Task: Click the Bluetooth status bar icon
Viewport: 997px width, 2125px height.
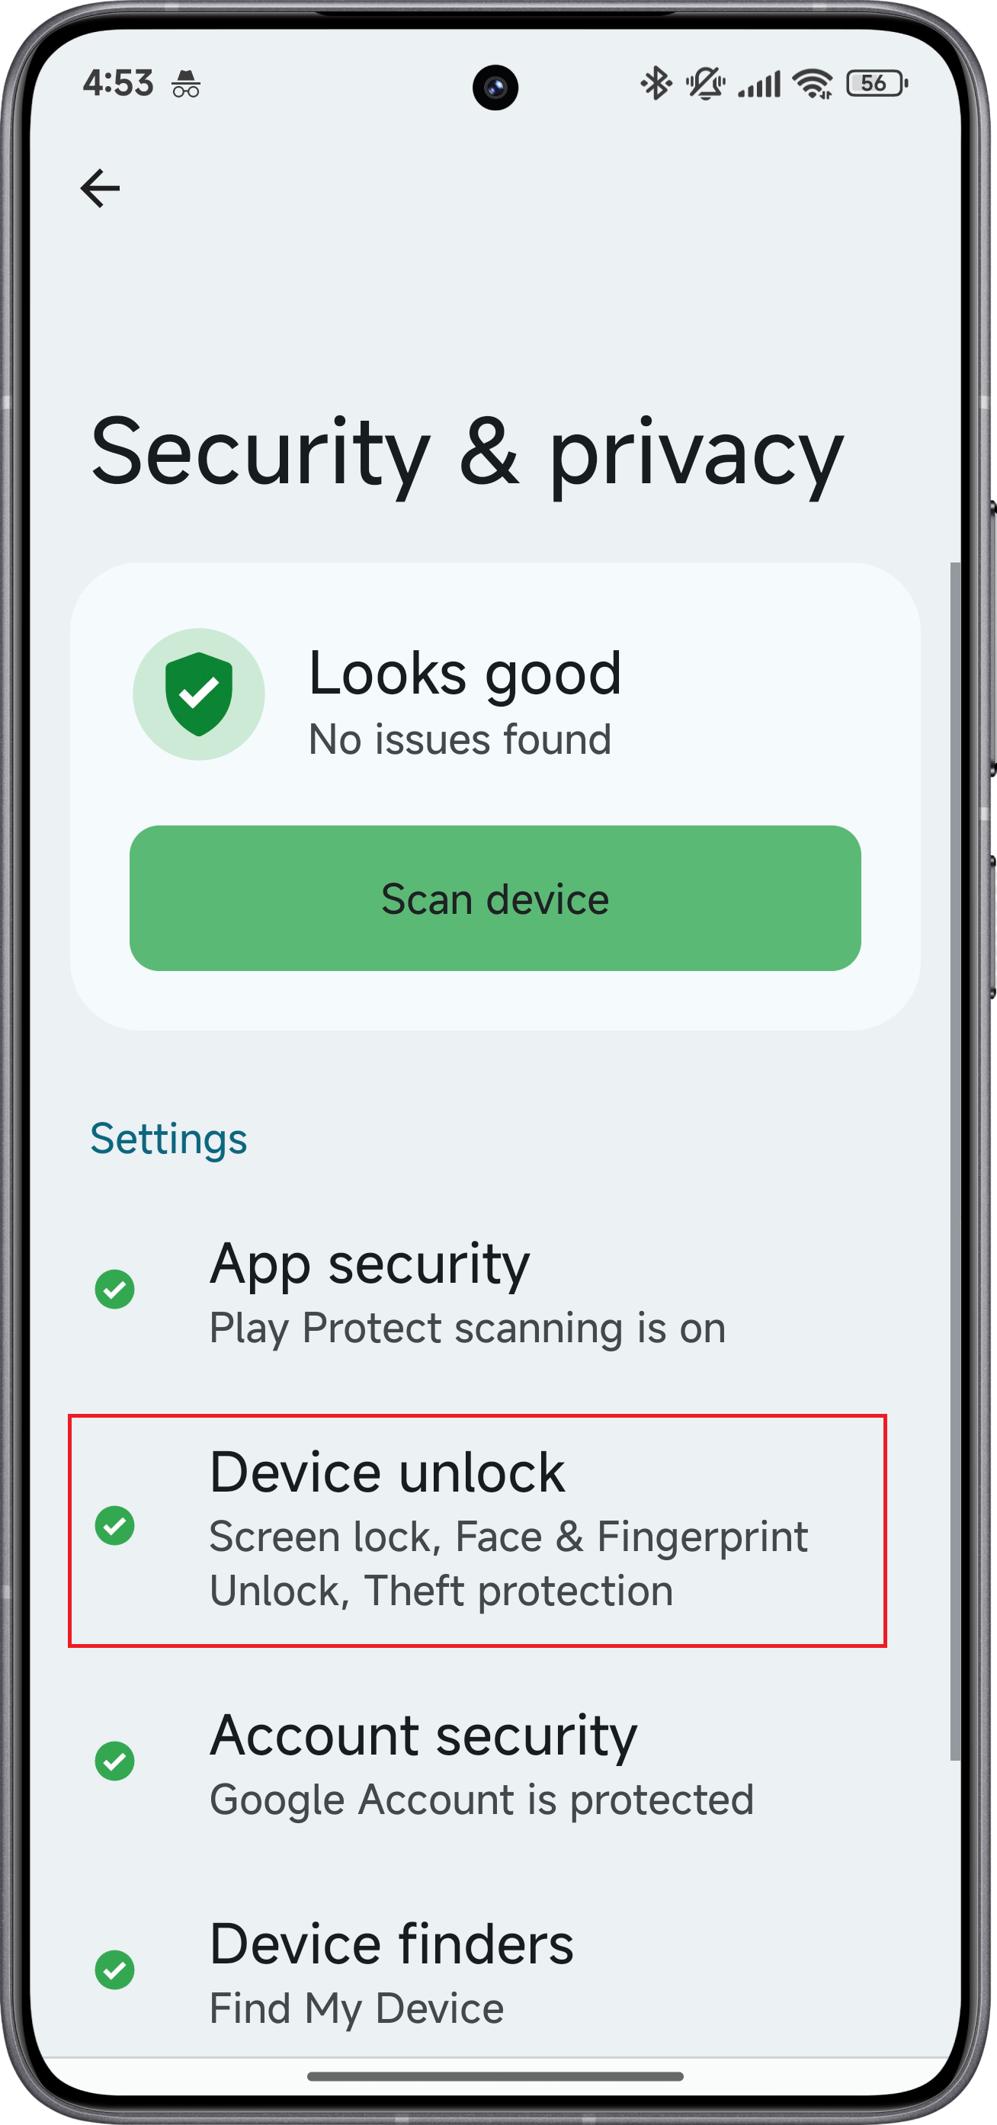Action: point(656,83)
